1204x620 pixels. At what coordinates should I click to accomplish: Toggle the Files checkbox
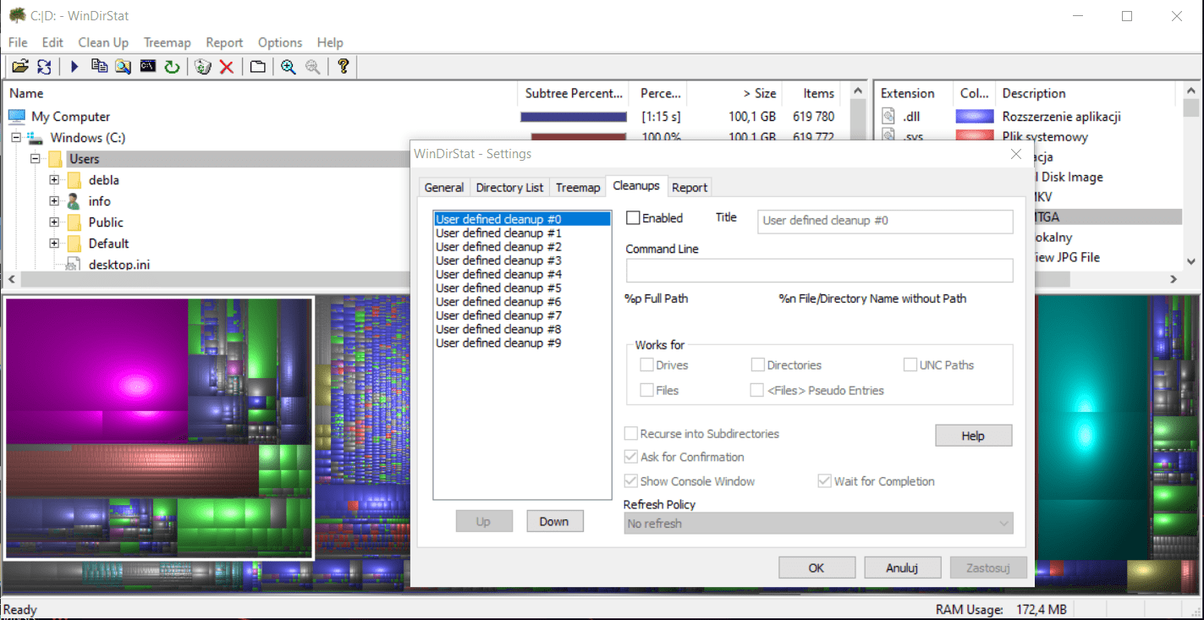coord(646,391)
